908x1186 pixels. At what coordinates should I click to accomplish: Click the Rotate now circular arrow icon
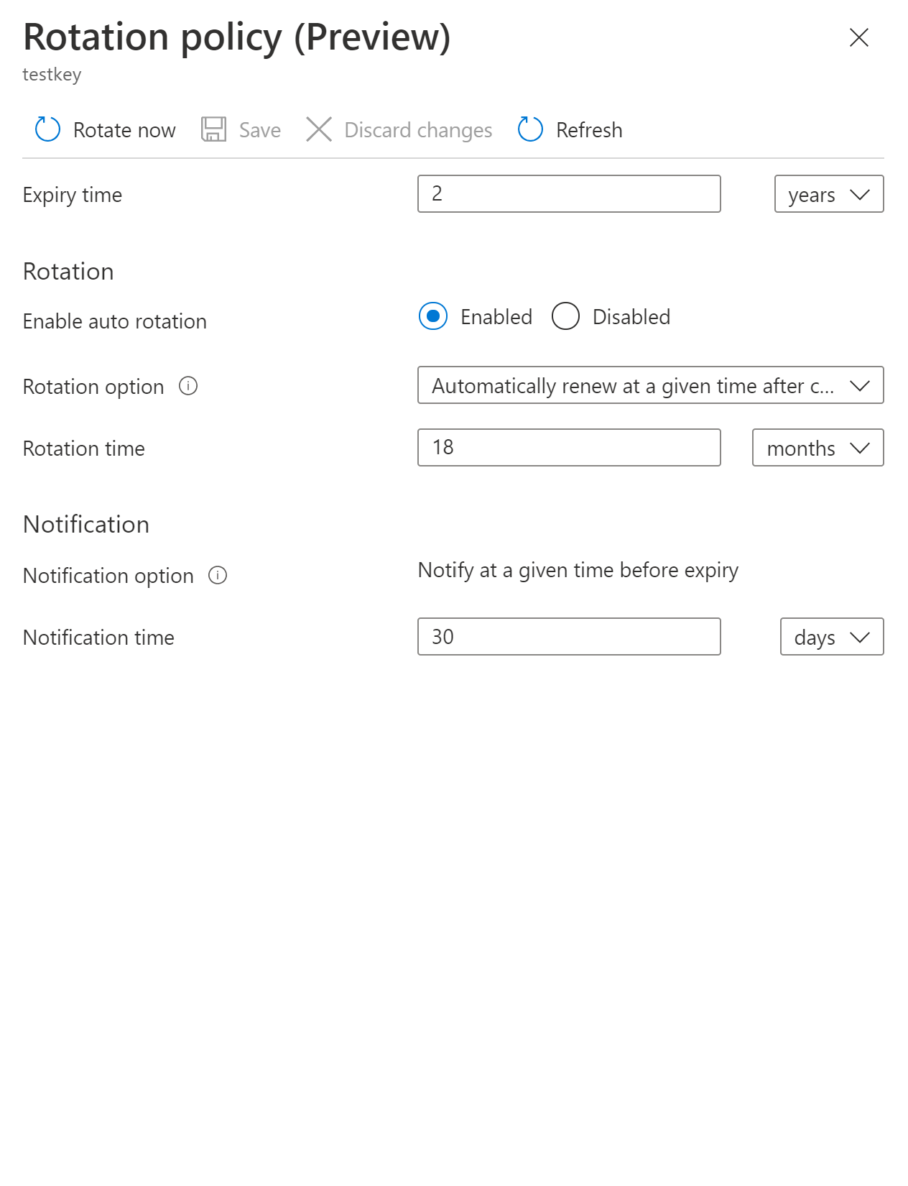tap(47, 129)
